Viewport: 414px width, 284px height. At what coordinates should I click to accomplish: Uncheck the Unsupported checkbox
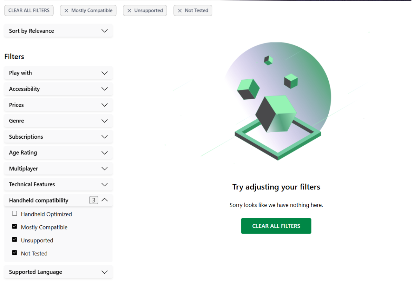click(15, 240)
